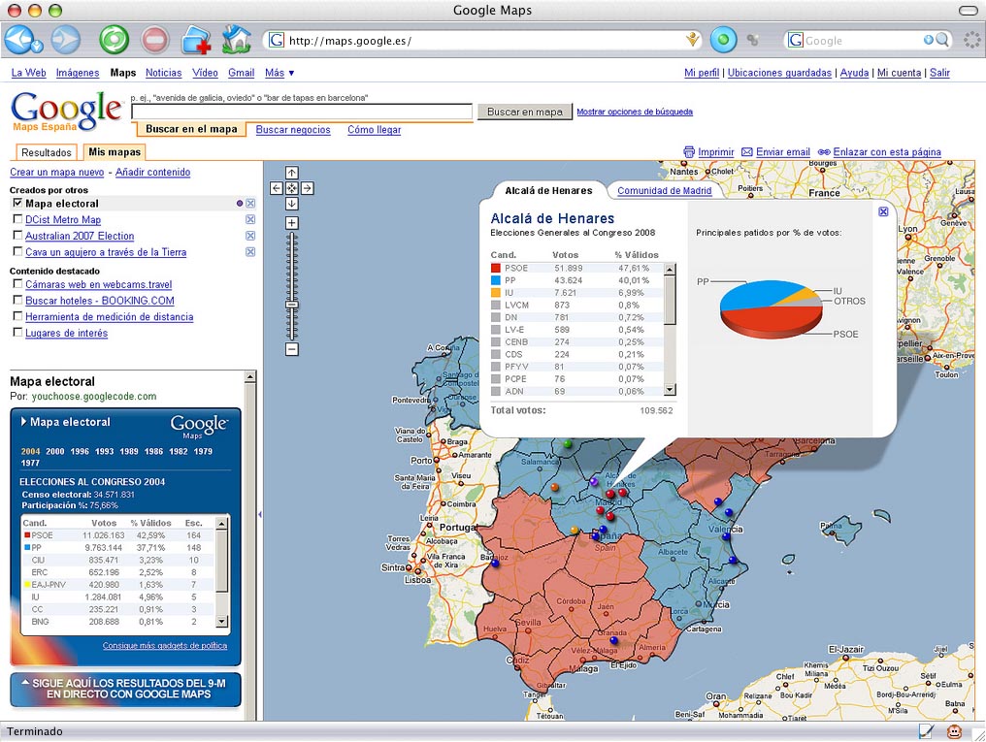The height and width of the screenshot is (742, 986).
Task: Enable Cámaras web en webcams.travel checkbox
Action: point(17,284)
